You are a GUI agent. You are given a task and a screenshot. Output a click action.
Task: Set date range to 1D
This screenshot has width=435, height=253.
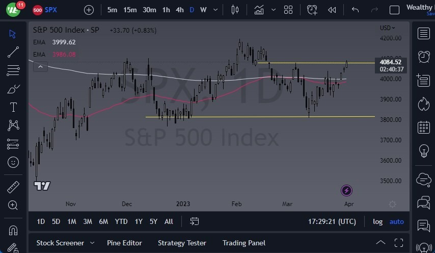pos(41,221)
